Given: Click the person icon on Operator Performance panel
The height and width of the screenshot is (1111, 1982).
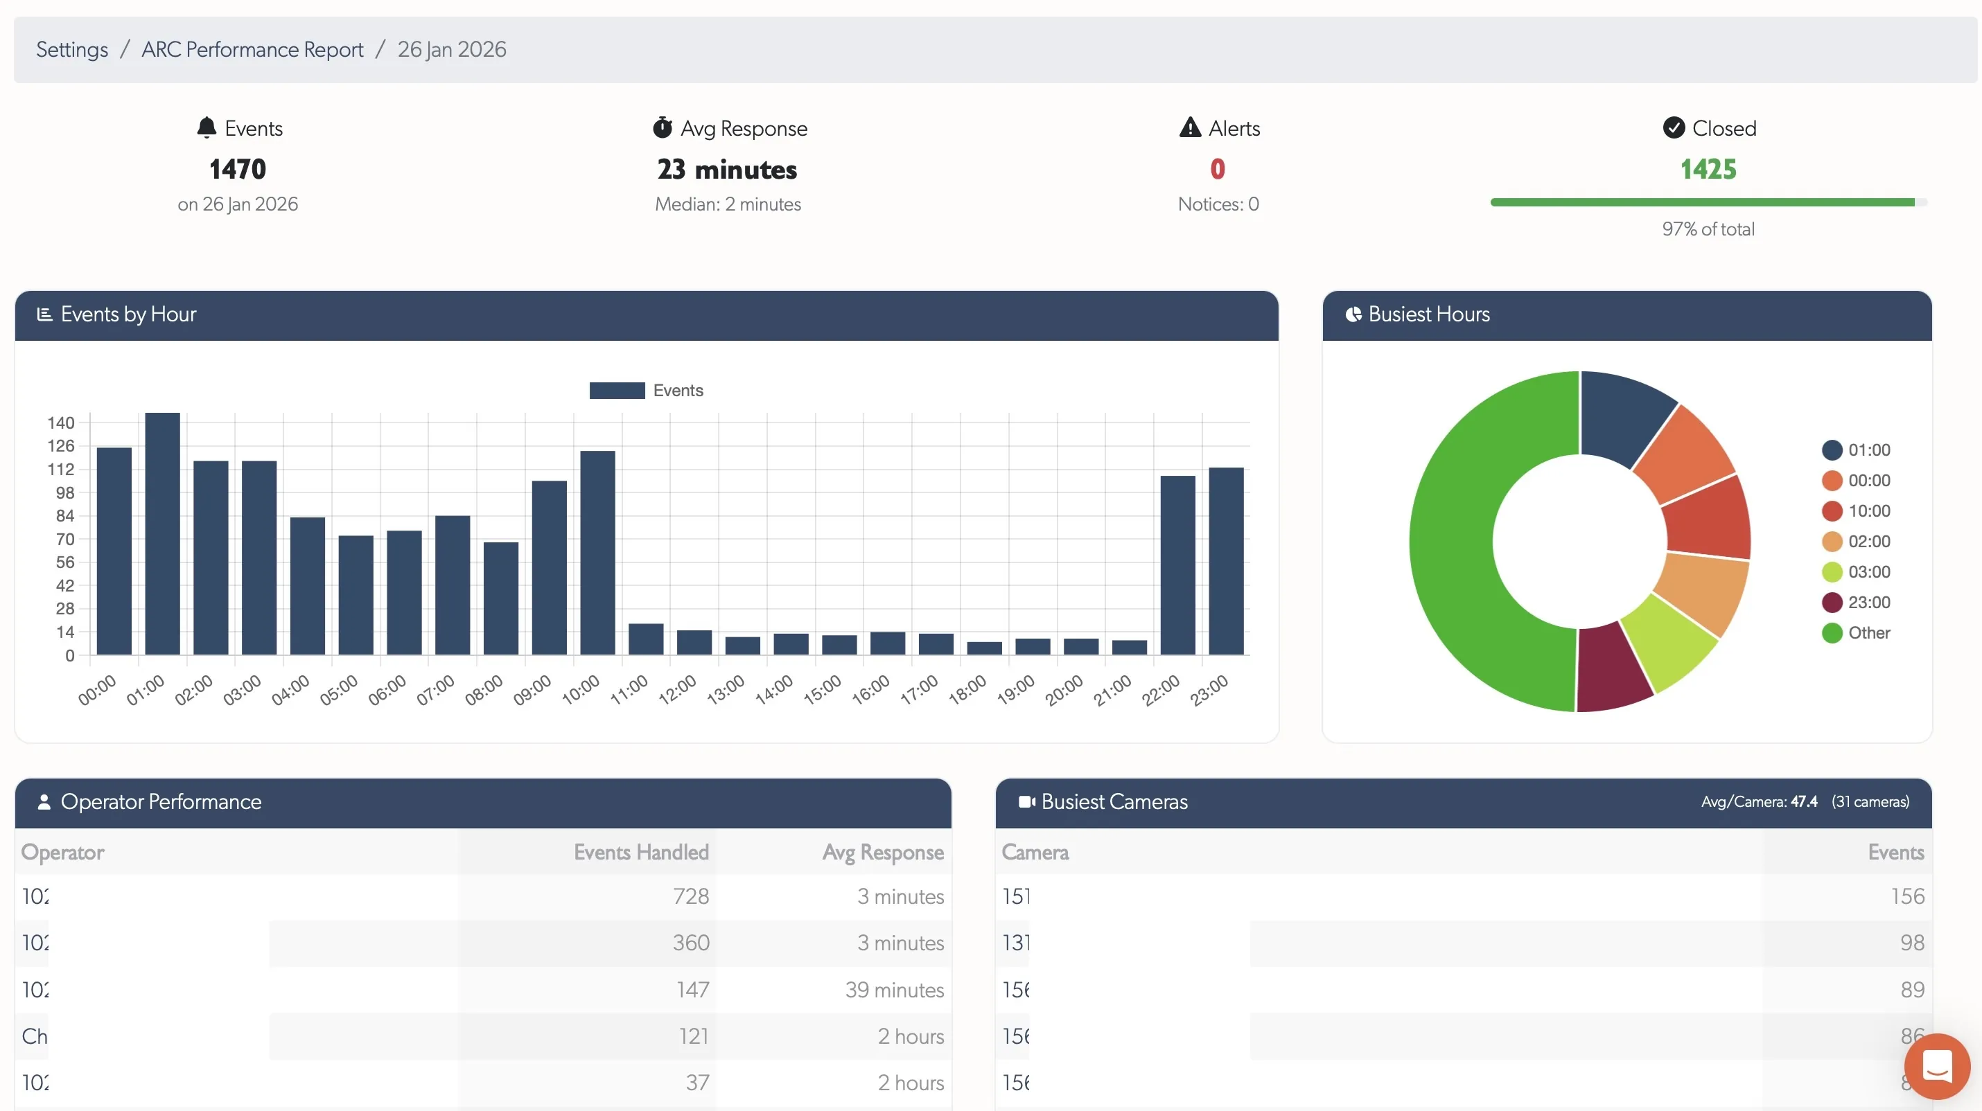Looking at the screenshot, I should (x=44, y=802).
